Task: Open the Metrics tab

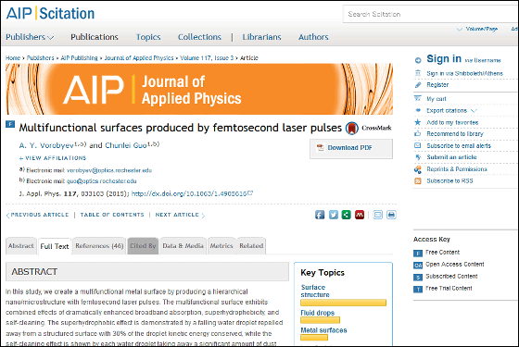Action: (222, 246)
